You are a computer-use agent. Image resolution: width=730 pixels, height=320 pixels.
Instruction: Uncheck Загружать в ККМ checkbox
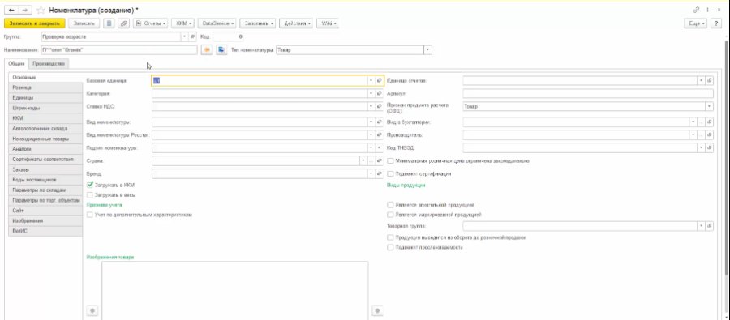coord(90,186)
